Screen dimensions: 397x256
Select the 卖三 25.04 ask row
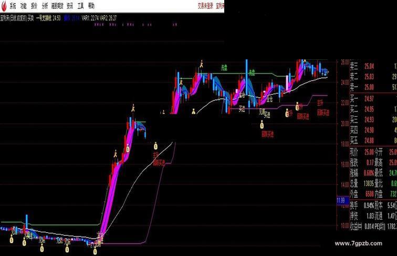373,66
